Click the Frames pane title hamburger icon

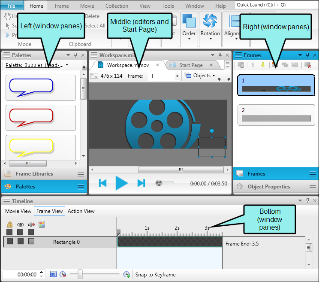click(x=238, y=55)
